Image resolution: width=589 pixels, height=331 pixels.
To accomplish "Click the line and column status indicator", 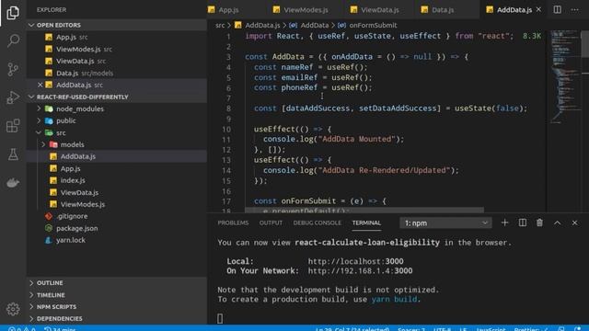I will click(352, 329).
